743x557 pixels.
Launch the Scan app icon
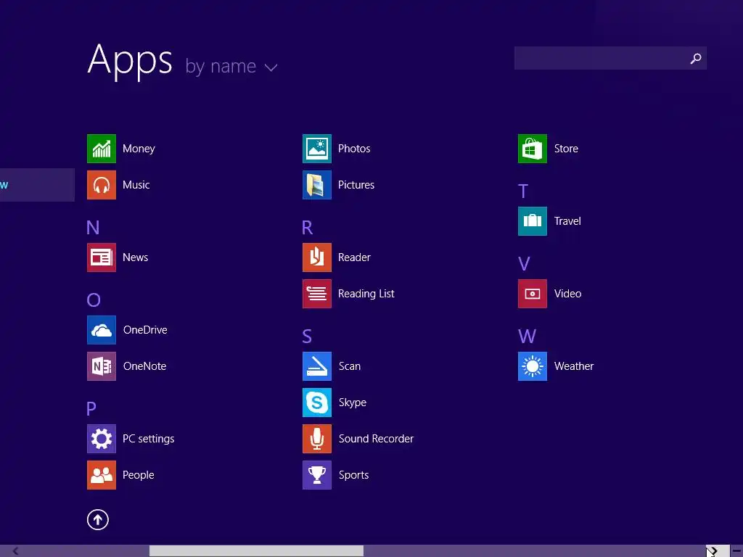tap(317, 366)
